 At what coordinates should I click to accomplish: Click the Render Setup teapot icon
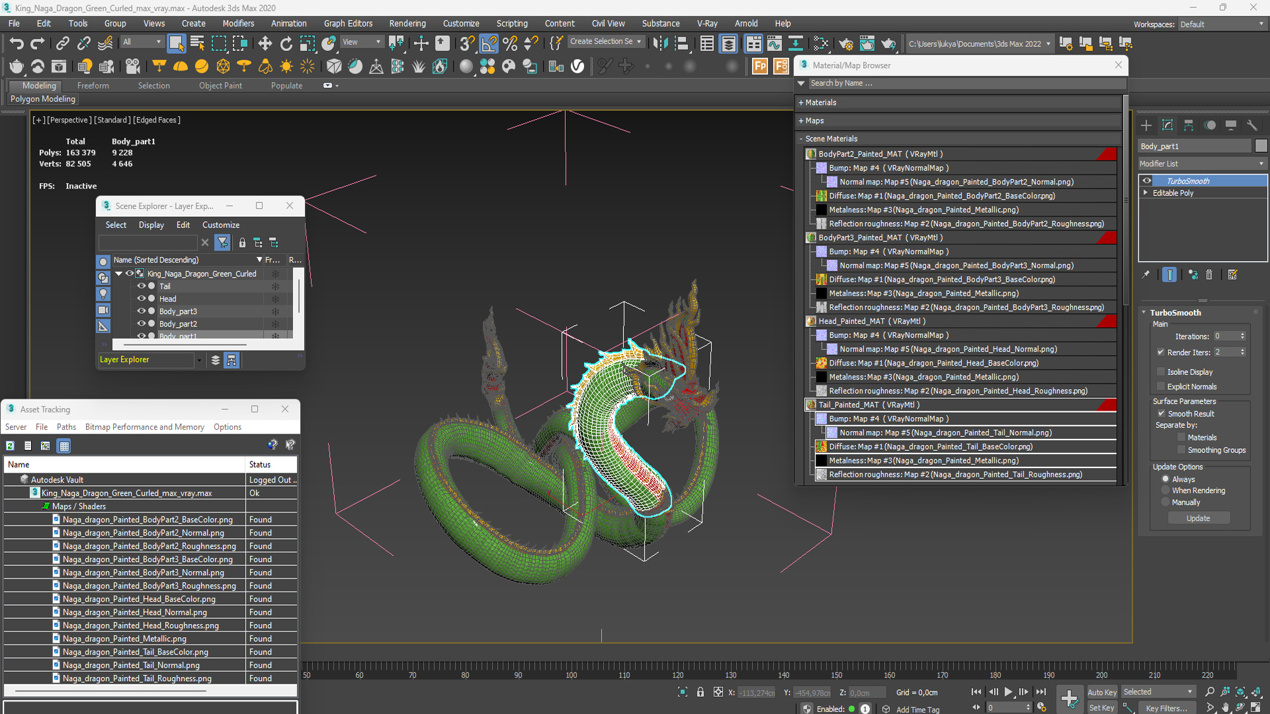(x=845, y=44)
